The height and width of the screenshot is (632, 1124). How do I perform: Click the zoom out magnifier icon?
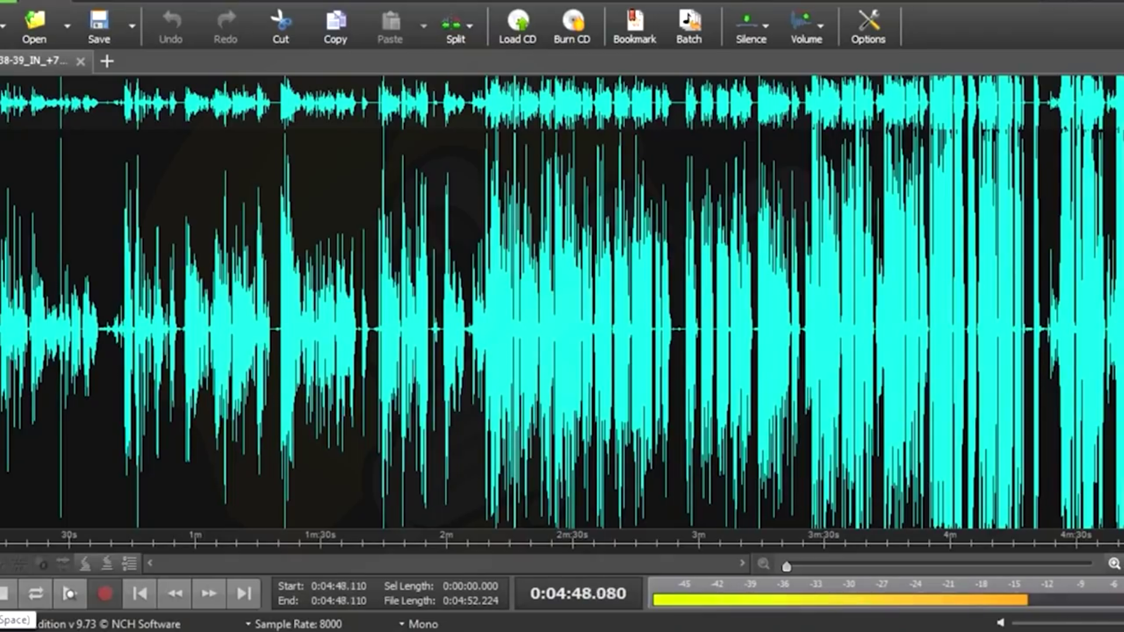click(763, 564)
